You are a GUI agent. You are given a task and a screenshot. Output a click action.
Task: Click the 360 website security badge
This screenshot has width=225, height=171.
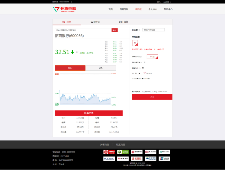123,152
